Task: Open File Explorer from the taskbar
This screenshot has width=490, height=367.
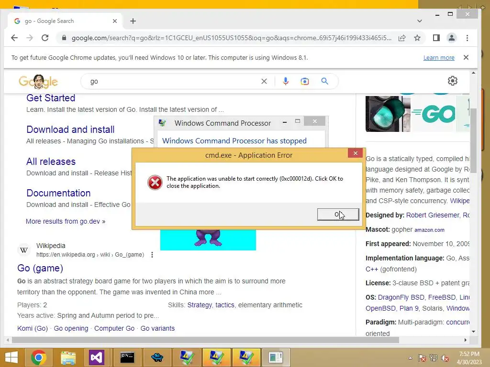Action: click(68, 357)
